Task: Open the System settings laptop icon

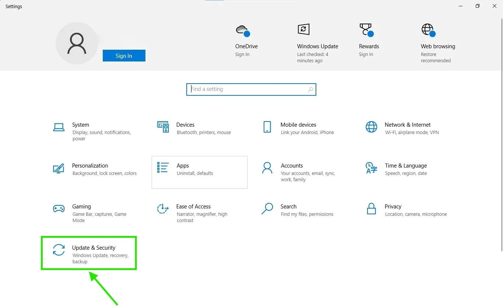Action: (59, 127)
